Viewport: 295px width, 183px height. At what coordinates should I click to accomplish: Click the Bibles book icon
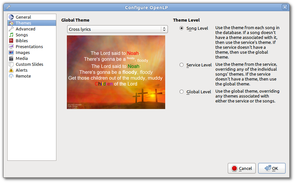11,41
